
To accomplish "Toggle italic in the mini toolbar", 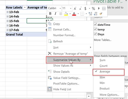I will 55,13.
